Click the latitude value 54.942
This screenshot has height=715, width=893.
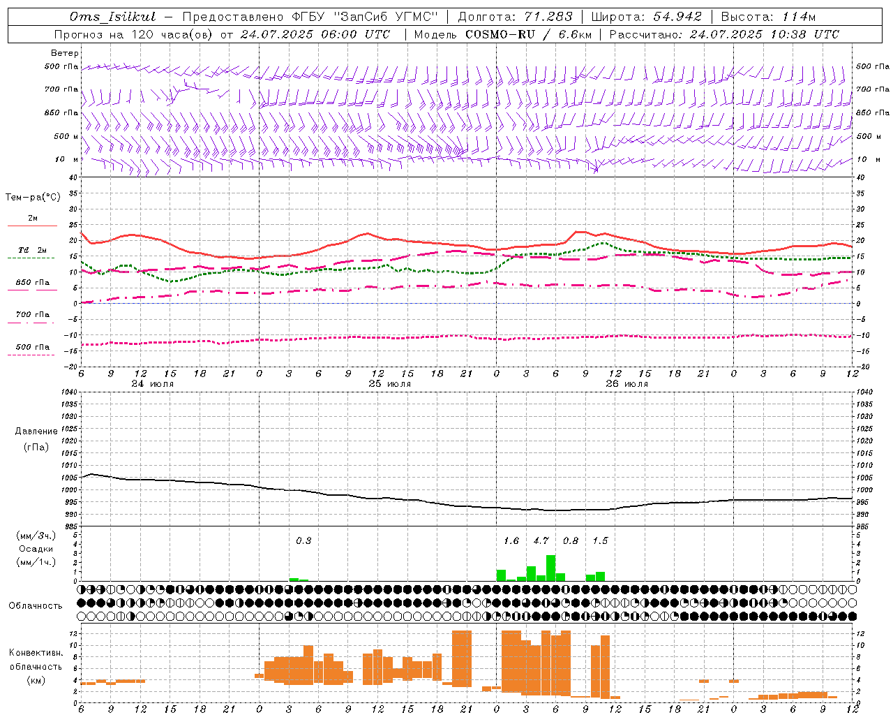pyautogui.click(x=677, y=17)
